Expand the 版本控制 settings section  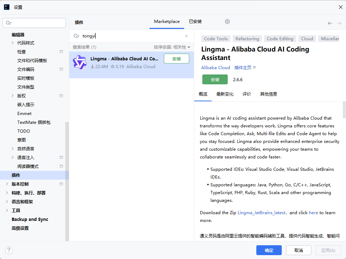pos(7,184)
